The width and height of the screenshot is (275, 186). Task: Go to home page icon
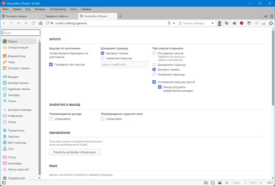pos(41,23)
